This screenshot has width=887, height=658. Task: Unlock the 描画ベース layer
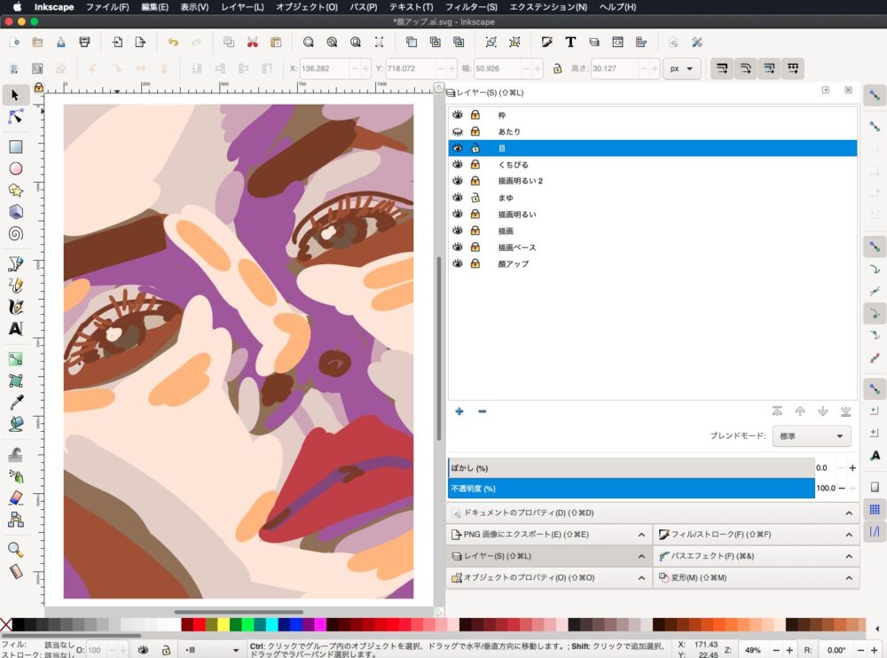[x=475, y=247]
